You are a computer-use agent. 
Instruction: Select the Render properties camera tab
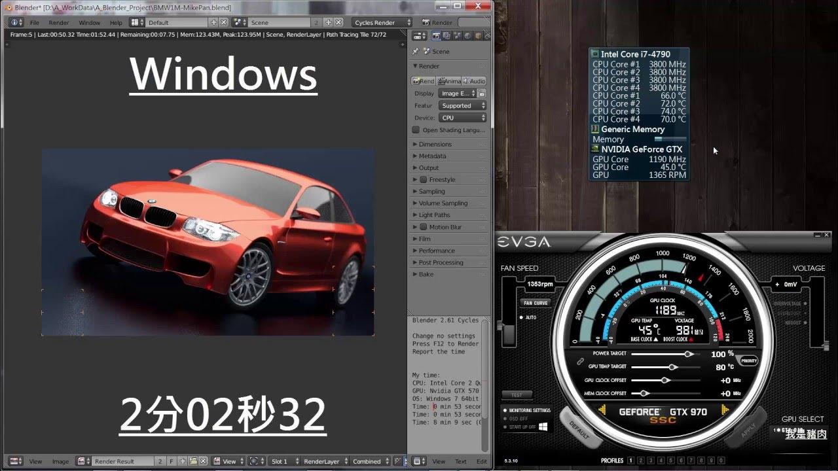click(436, 35)
